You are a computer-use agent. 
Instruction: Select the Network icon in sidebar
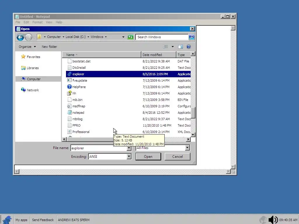(23, 90)
